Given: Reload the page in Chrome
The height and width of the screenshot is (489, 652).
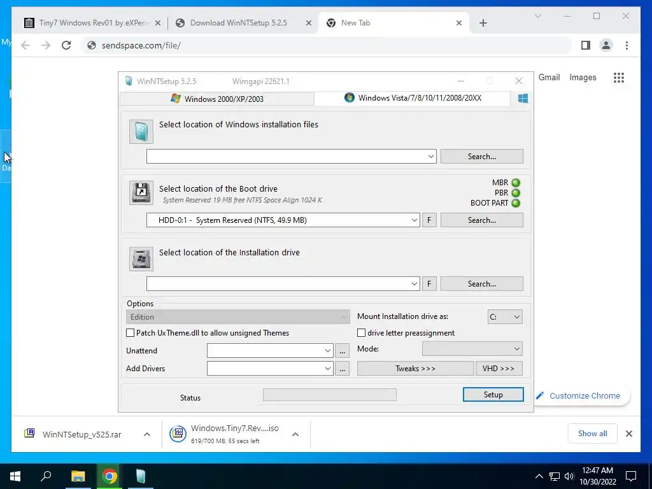Looking at the screenshot, I should point(66,45).
